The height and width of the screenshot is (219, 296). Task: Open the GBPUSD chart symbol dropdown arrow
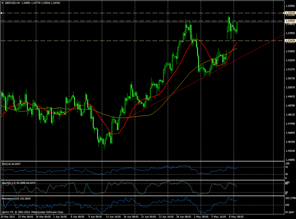click(x=2, y=3)
